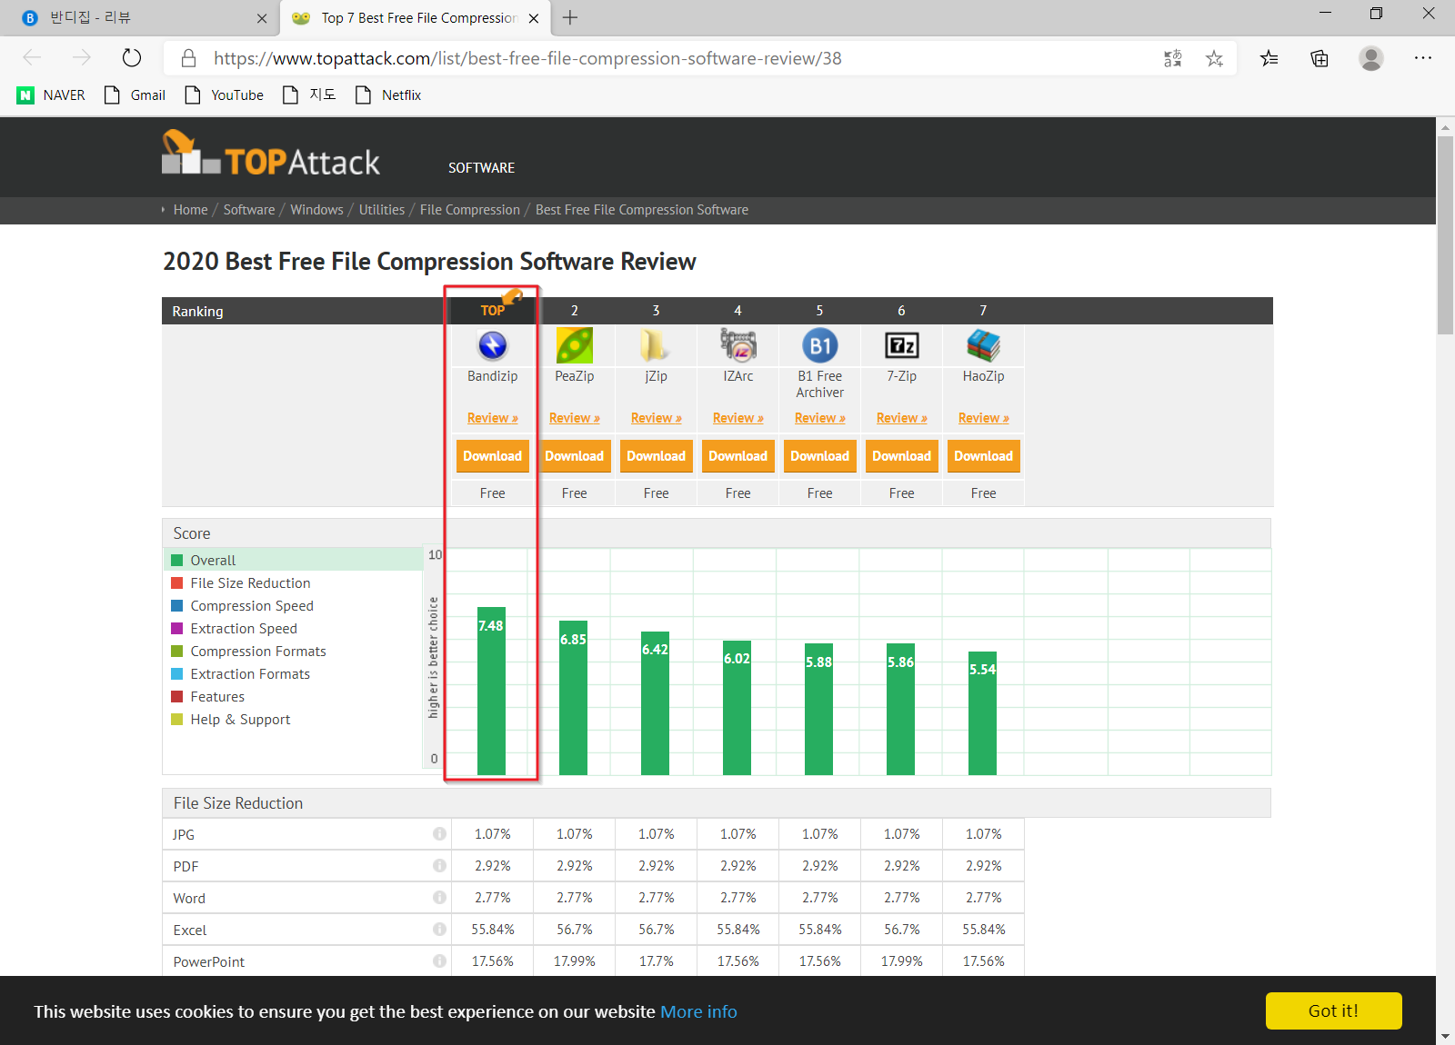Click info icon on Word row
Image resolution: width=1455 pixels, height=1045 pixels.
(x=439, y=898)
